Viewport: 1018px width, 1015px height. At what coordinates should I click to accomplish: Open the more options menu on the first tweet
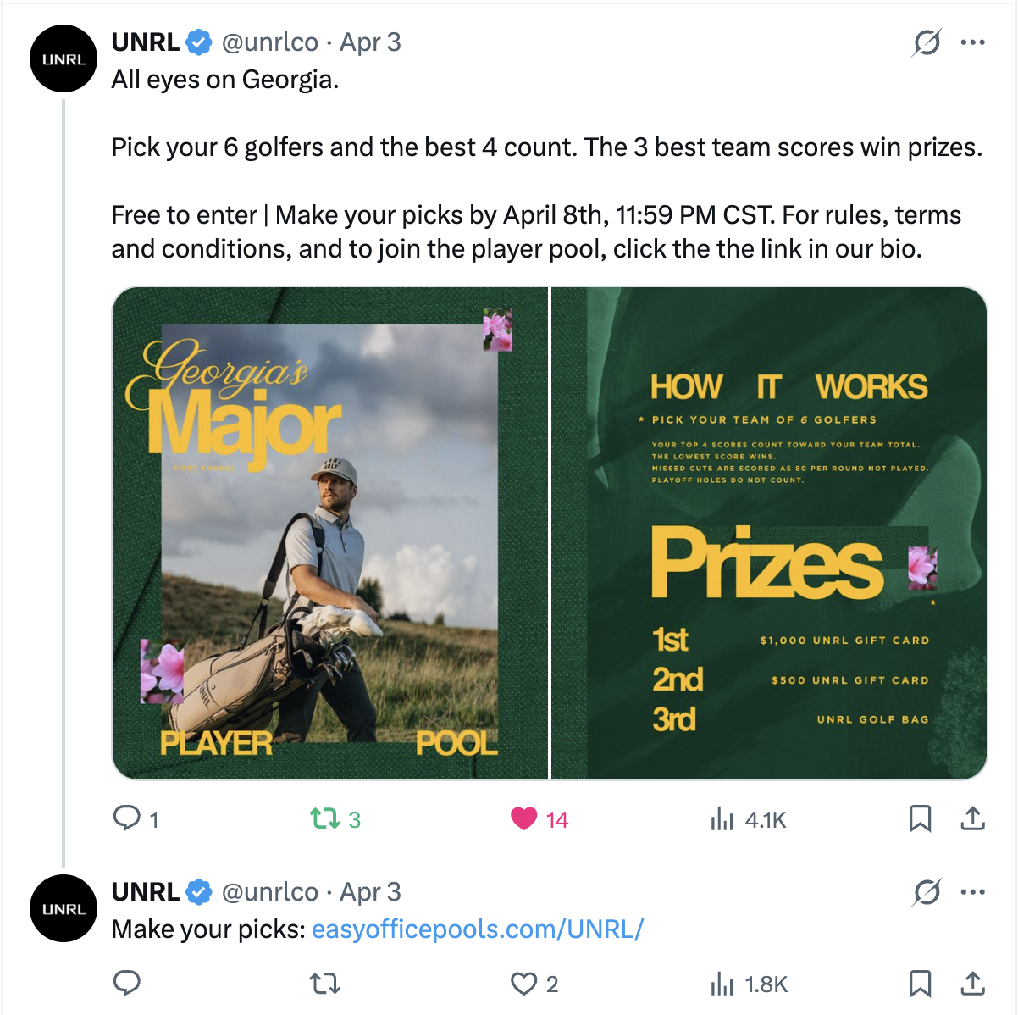tap(972, 42)
